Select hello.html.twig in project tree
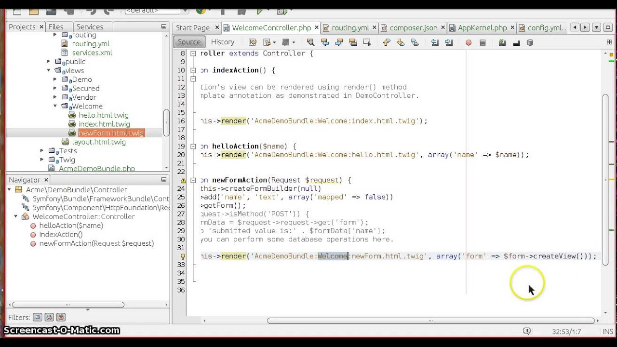This screenshot has height=347, width=617. [x=104, y=115]
